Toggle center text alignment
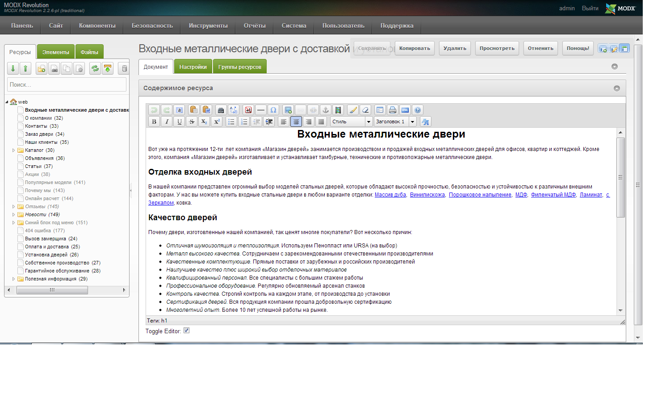The width and height of the screenshot is (645, 402). (296, 121)
